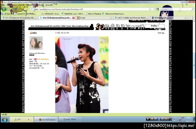Click the PNT Members group label
Screen dimensions: 196x129
(x=43, y=59)
